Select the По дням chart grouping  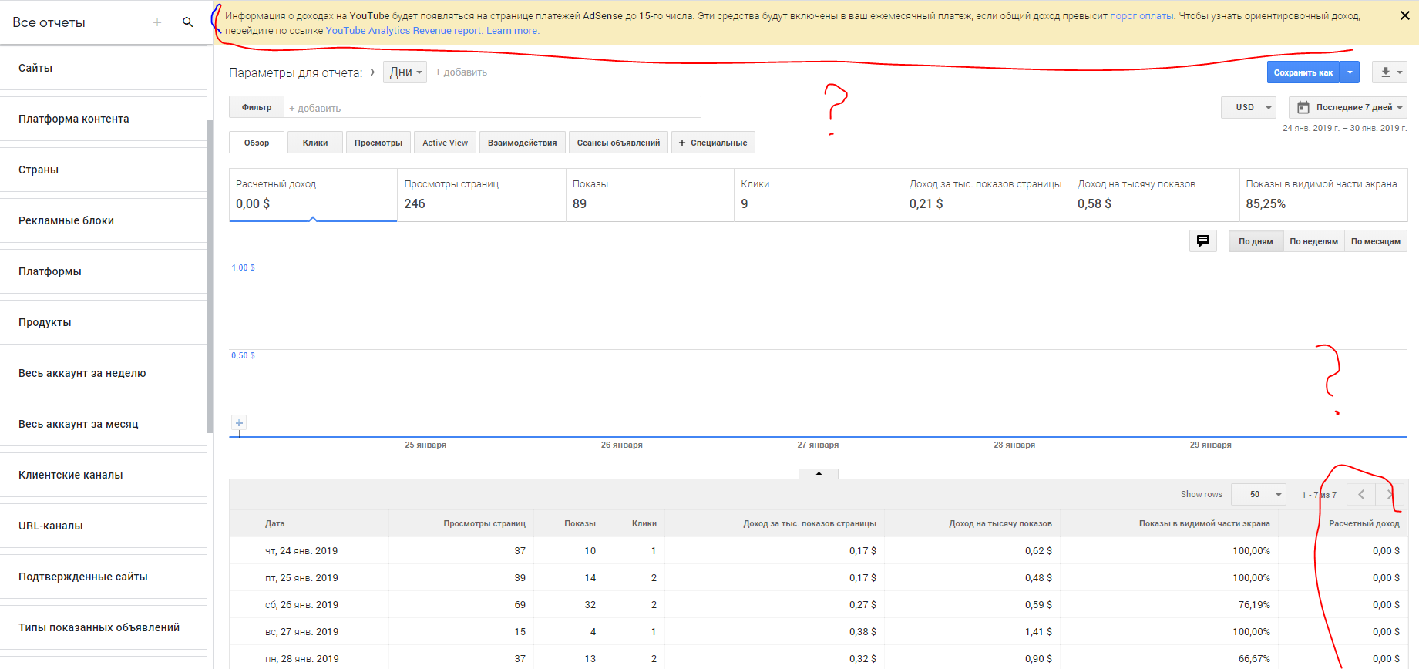tap(1256, 241)
